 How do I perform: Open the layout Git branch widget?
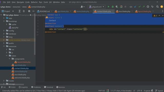(x=159, y=91)
